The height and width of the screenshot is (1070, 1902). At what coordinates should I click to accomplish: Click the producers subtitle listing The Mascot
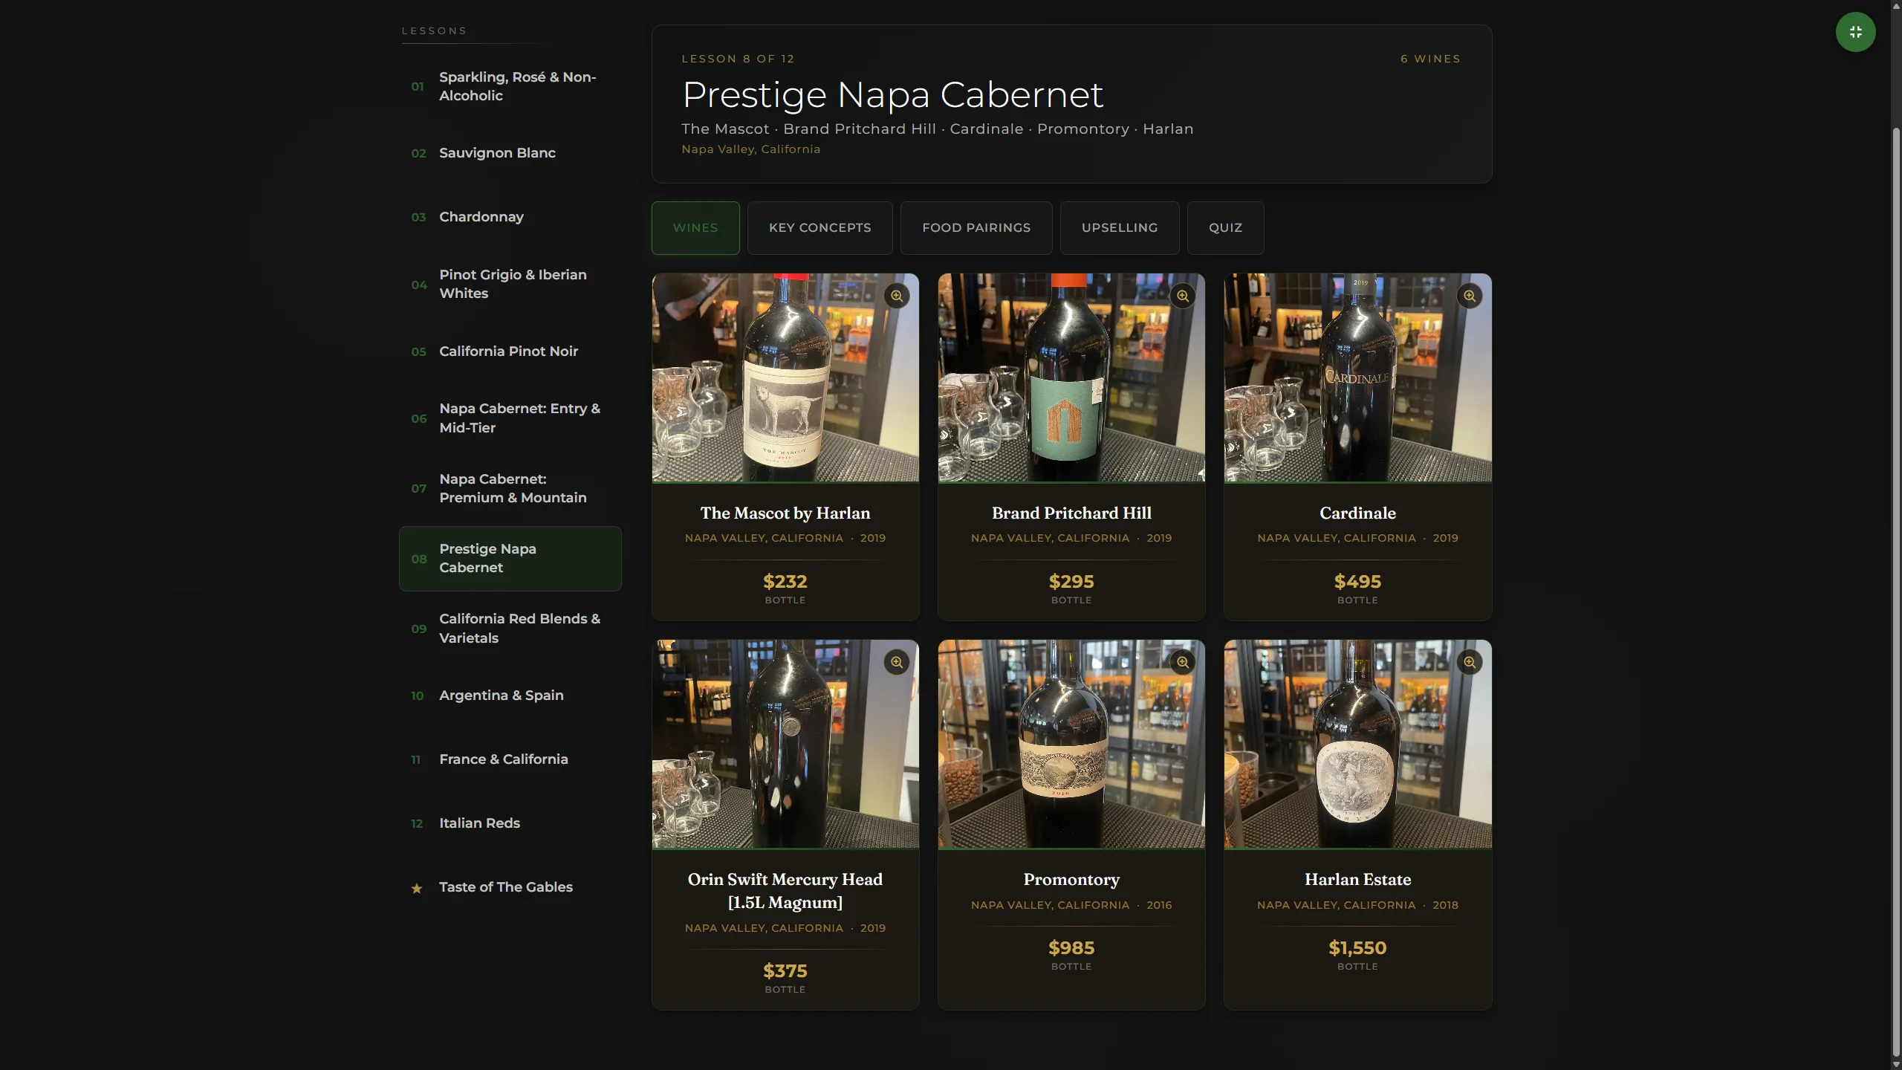point(938,129)
